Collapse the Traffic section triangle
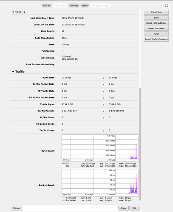Viewport: 173px width, 212px height. pyautogui.click(x=13, y=72)
